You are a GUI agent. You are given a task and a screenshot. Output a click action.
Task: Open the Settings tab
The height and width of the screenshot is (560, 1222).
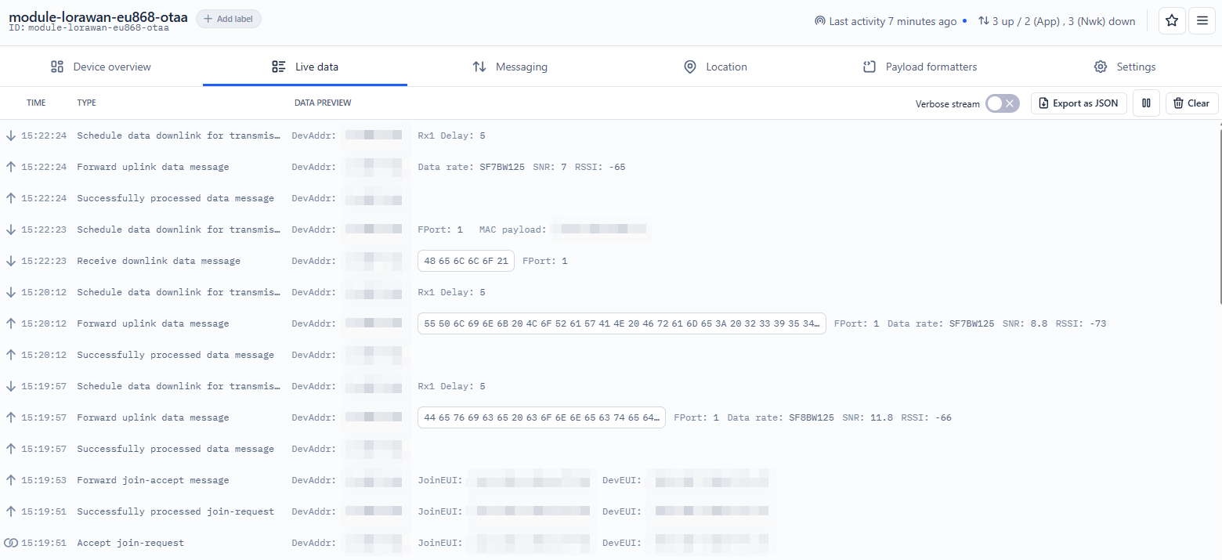[1125, 67]
